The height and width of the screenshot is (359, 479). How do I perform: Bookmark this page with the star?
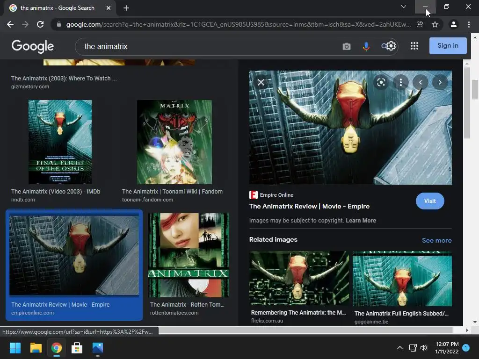(435, 24)
